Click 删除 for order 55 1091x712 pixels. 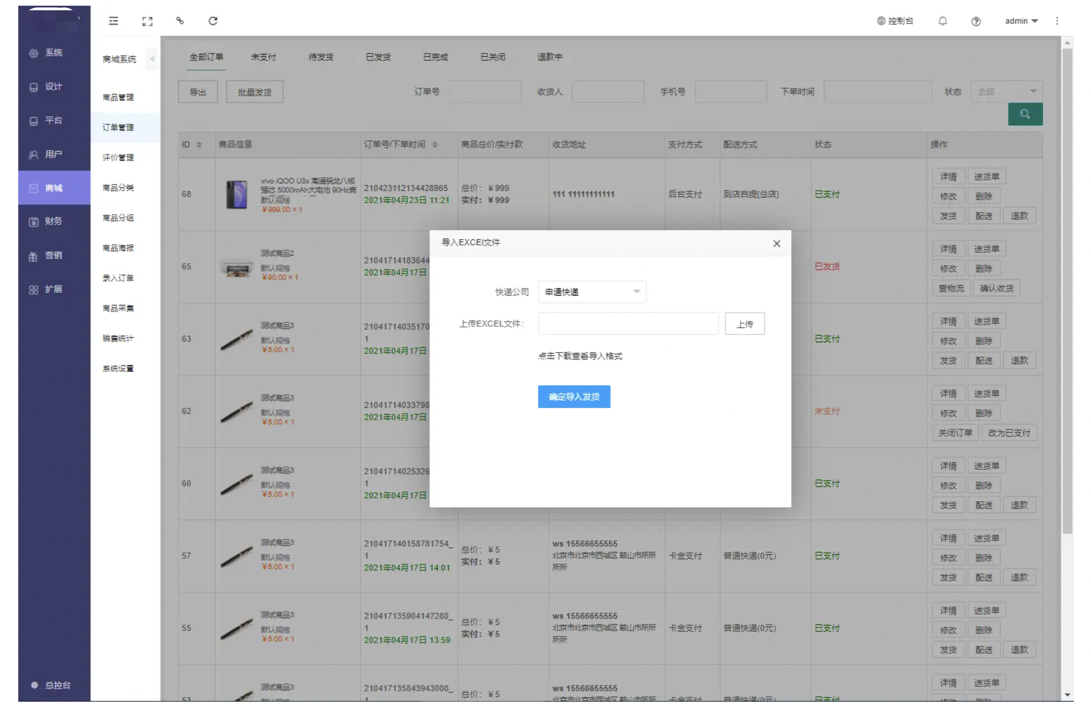point(984,630)
